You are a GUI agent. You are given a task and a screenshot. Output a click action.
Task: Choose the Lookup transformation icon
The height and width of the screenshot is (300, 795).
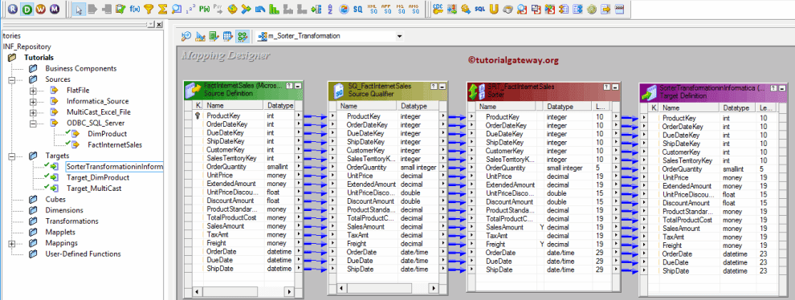177,9
